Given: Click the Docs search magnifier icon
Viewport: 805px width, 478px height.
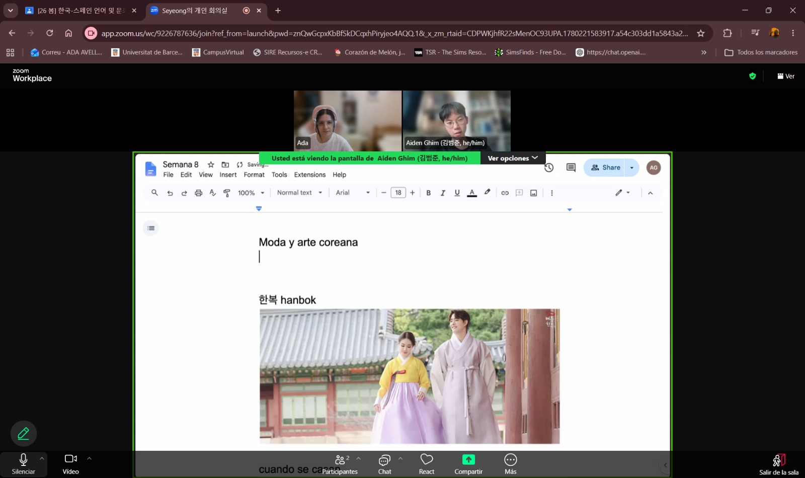Looking at the screenshot, I should (155, 193).
